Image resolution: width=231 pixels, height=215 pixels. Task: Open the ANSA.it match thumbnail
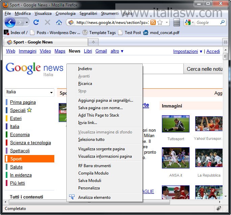176,158
